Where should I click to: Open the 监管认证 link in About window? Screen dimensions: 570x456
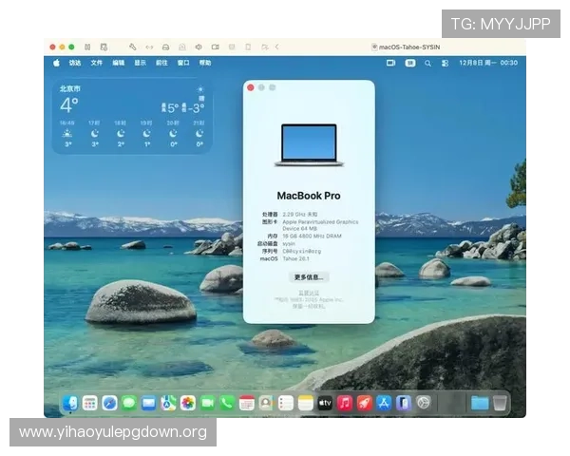[309, 293]
